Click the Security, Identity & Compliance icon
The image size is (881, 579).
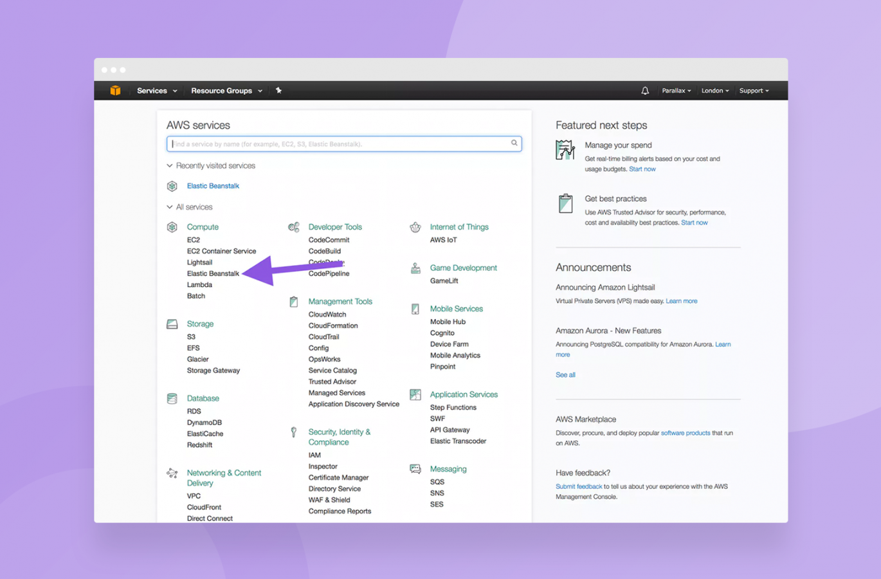[294, 432]
